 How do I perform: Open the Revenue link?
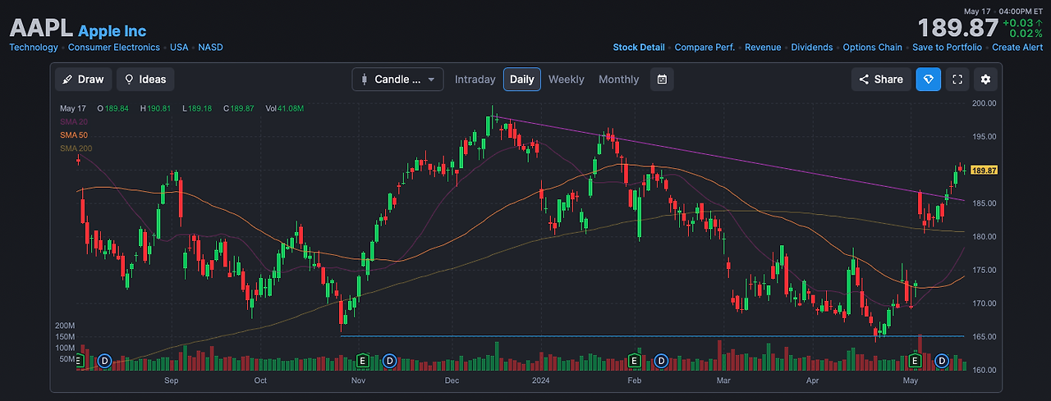(763, 48)
